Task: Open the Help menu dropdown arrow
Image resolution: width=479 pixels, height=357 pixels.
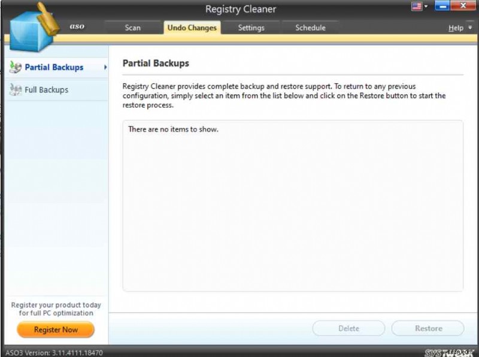Action: tap(470, 28)
